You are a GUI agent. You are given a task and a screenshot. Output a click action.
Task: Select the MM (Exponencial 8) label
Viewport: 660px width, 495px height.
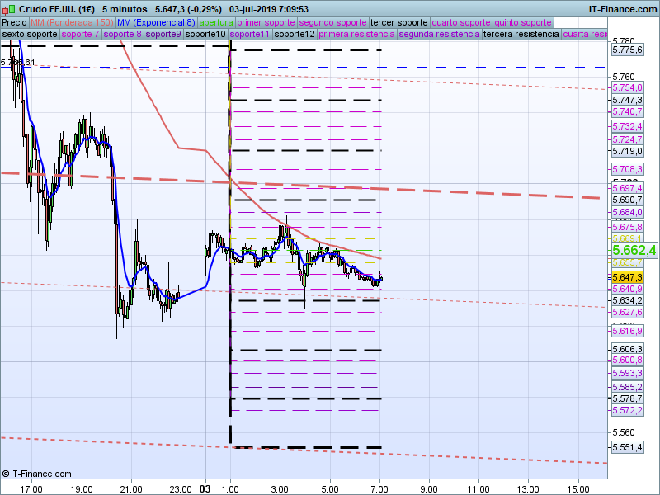[156, 22]
